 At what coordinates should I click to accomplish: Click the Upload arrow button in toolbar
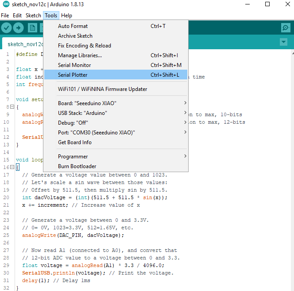19,28
